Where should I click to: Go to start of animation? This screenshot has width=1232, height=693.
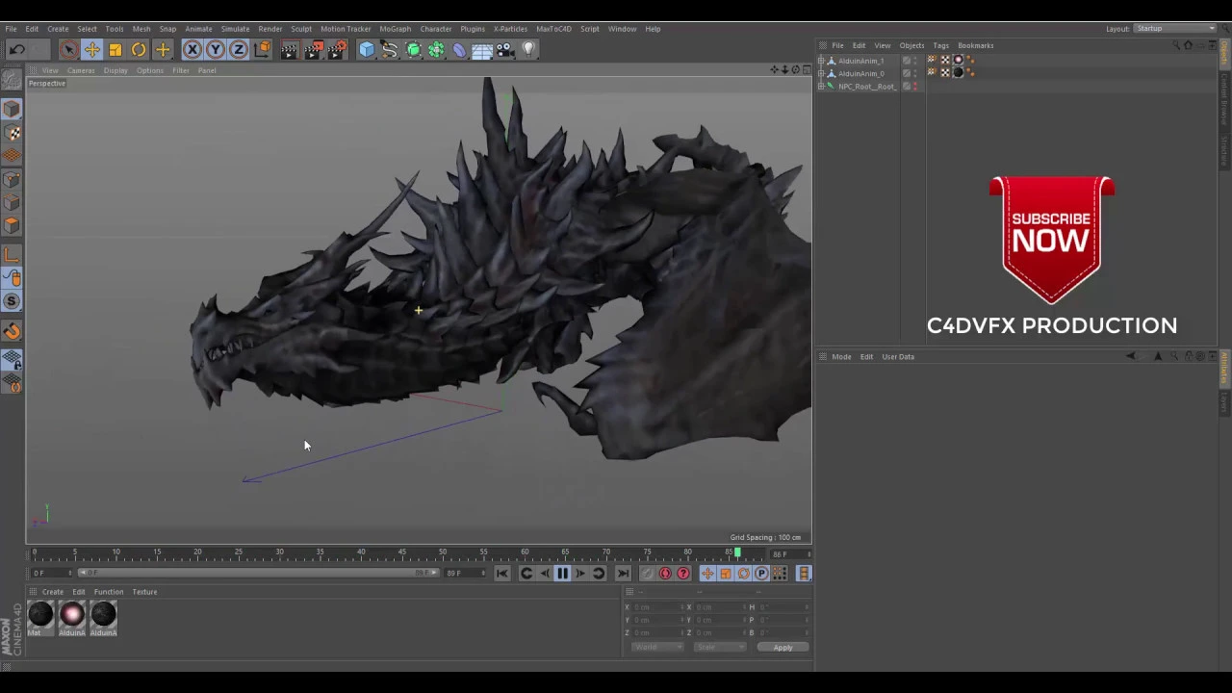click(x=501, y=574)
